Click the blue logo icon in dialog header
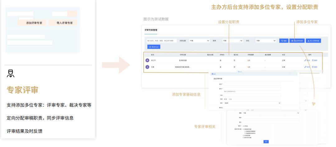Viewport: 336px width, 147px height. click(x=212, y=74)
